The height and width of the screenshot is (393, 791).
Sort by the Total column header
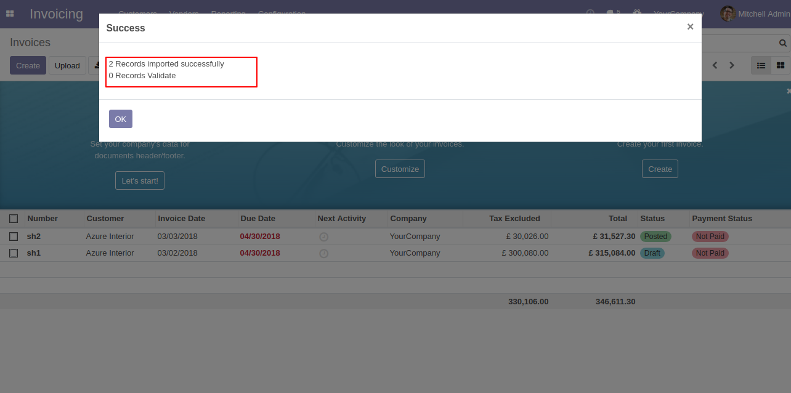click(618, 218)
